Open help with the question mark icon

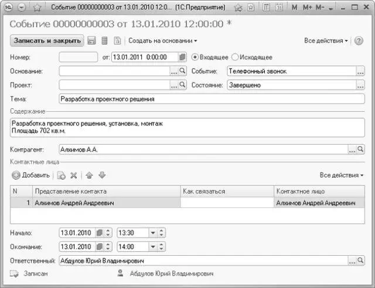pos(359,41)
